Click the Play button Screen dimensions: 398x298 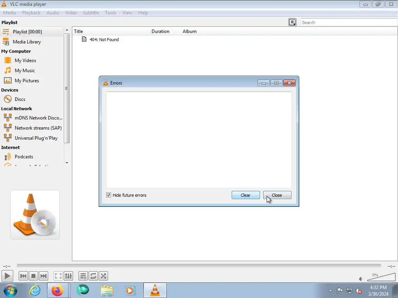pos(7,276)
